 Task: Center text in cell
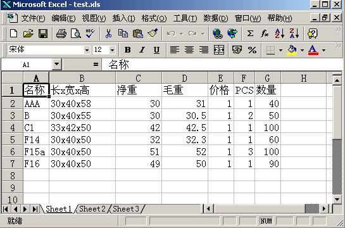189,50
